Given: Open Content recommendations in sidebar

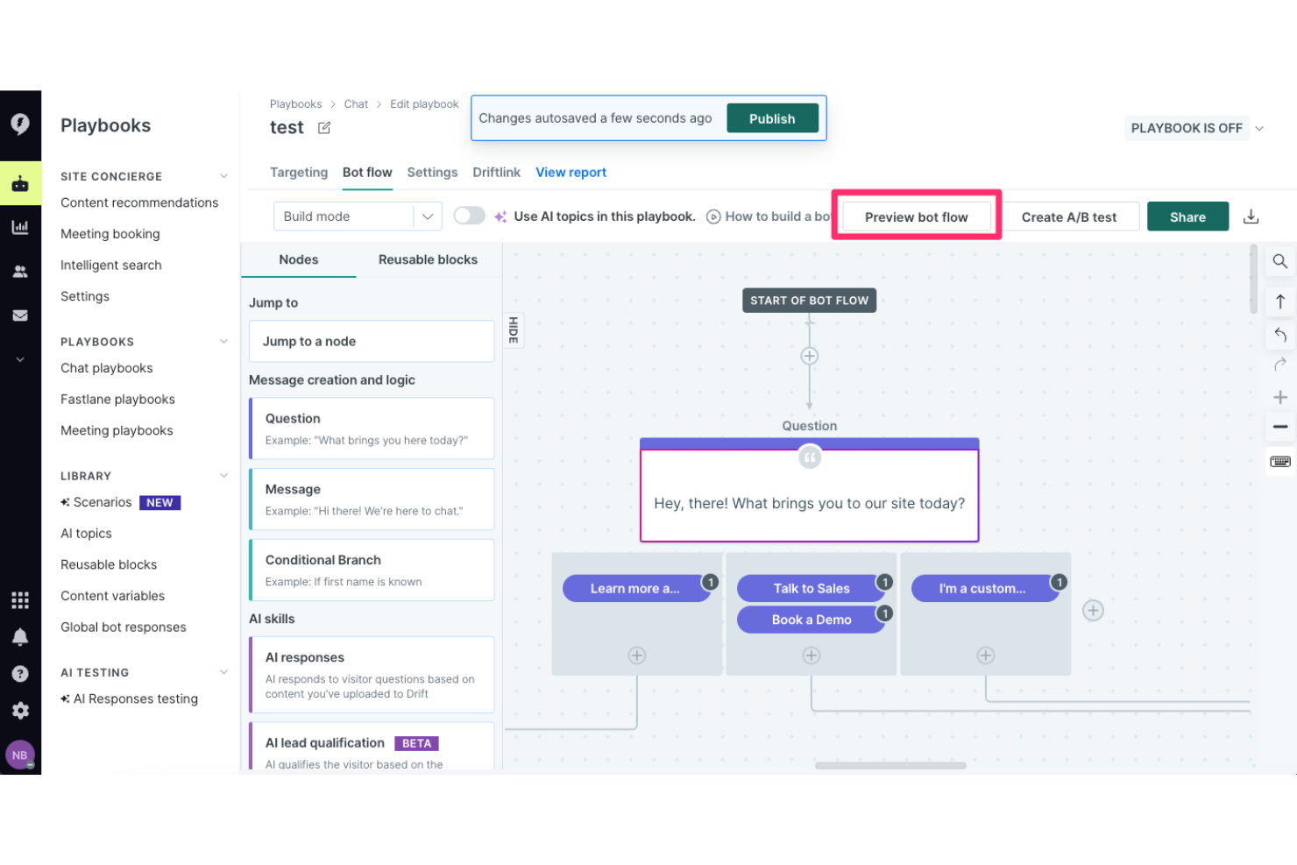Looking at the screenshot, I should tap(139, 202).
